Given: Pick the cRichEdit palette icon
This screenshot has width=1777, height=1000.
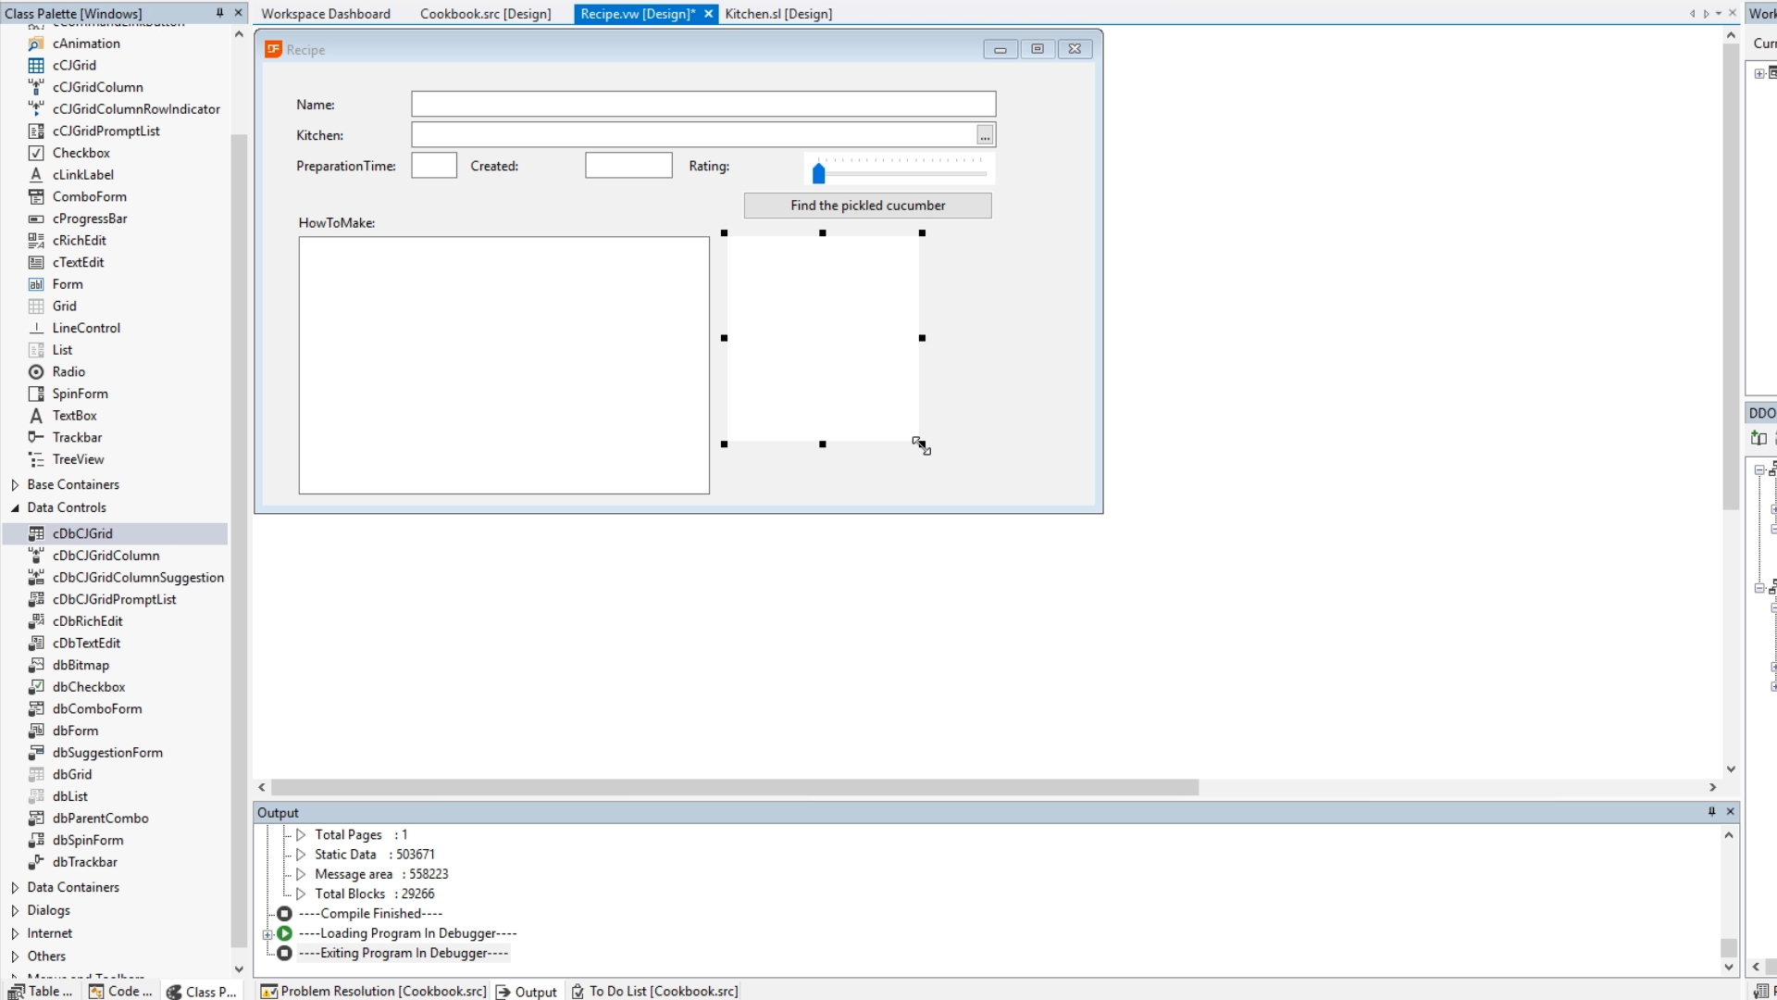Looking at the screenshot, I should point(36,240).
